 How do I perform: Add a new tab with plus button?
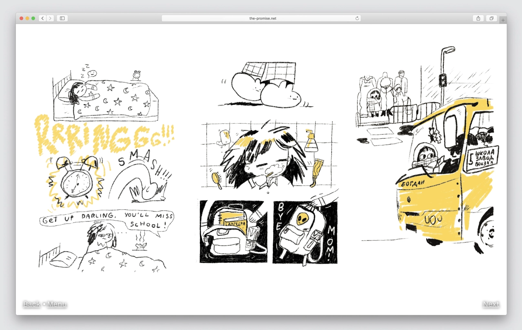[x=503, y=20]
